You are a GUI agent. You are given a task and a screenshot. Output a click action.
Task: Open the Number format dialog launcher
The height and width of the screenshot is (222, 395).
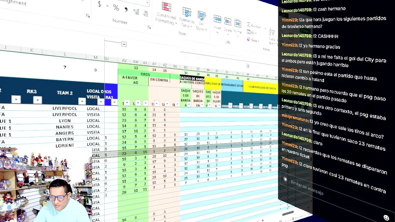click(149, 27)
